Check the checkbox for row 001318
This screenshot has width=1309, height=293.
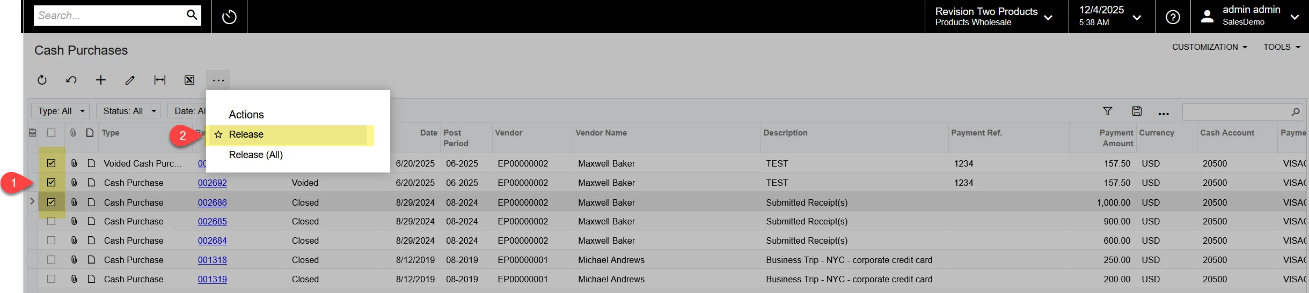pyautogui.click(x=51, y=260)
